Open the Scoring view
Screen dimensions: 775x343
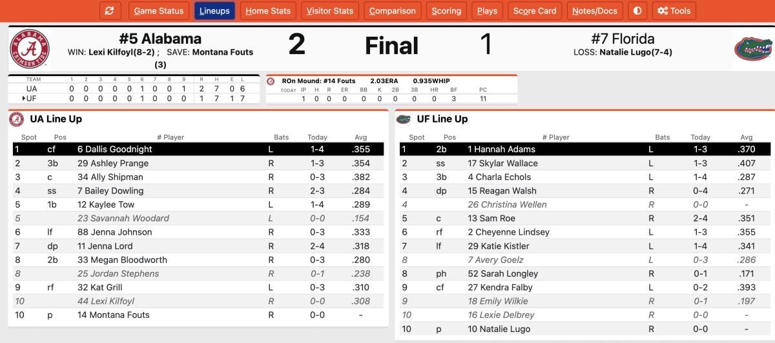click(x=446, y=11)
